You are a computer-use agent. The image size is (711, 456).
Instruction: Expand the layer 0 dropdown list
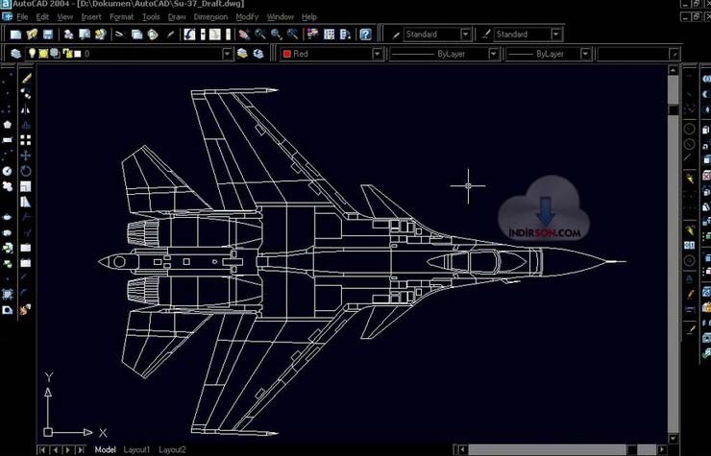point(227,54)
